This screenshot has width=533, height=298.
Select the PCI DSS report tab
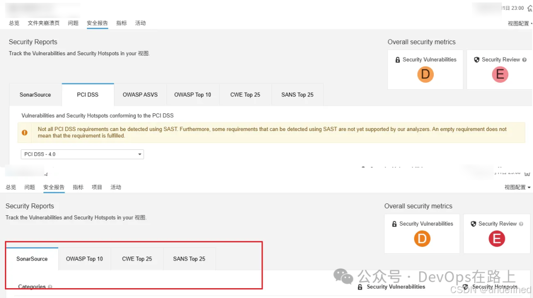(x=88, y=95)
